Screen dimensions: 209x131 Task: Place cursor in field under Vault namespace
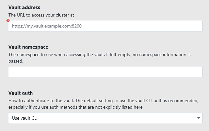(105, 72)
